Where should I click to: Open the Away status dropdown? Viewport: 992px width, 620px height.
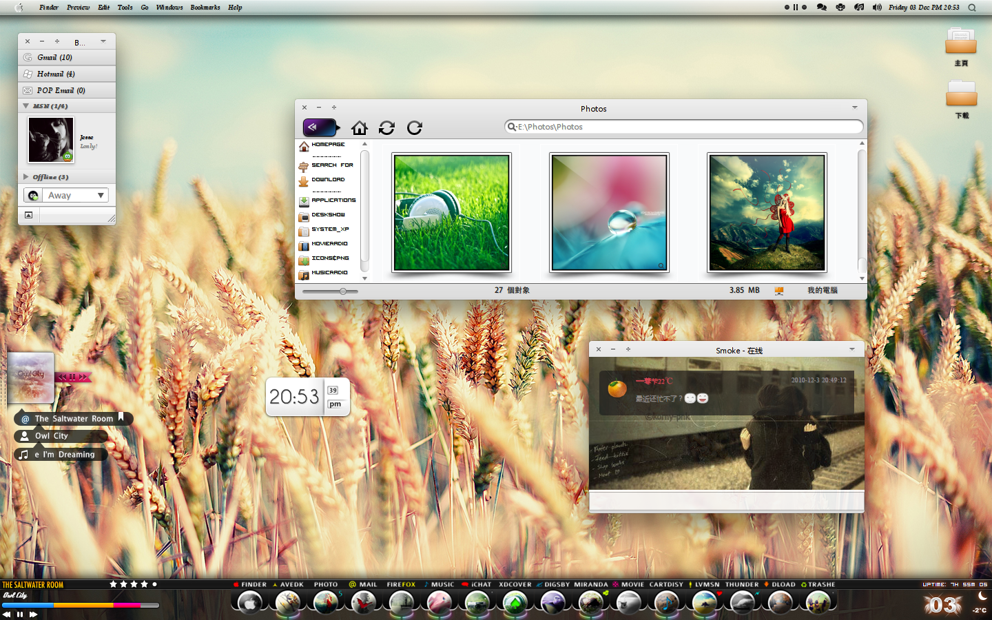coord(101,196)
